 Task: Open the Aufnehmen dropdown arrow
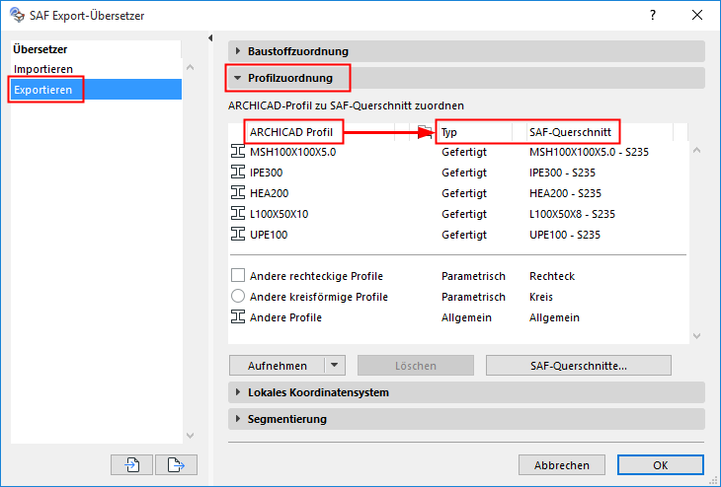(335, 366)
